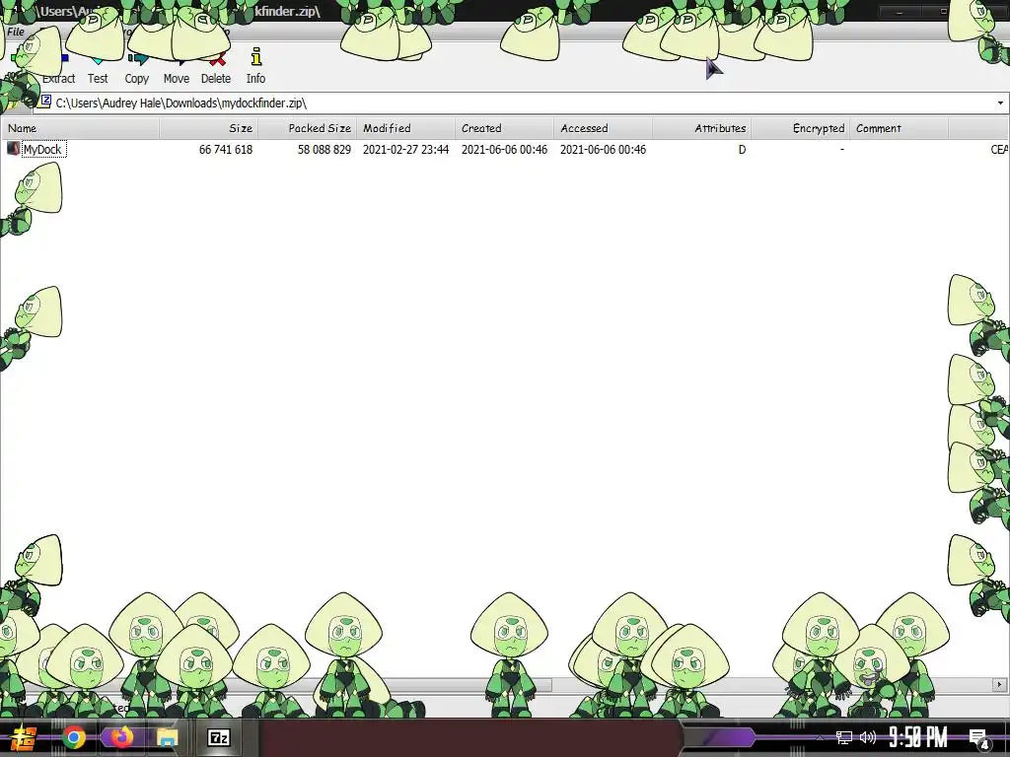Image resolution: width=1010 pixels, height=757 pixels.
Task: Sort by the Attributes column header
Action: [x=701, y=128]
